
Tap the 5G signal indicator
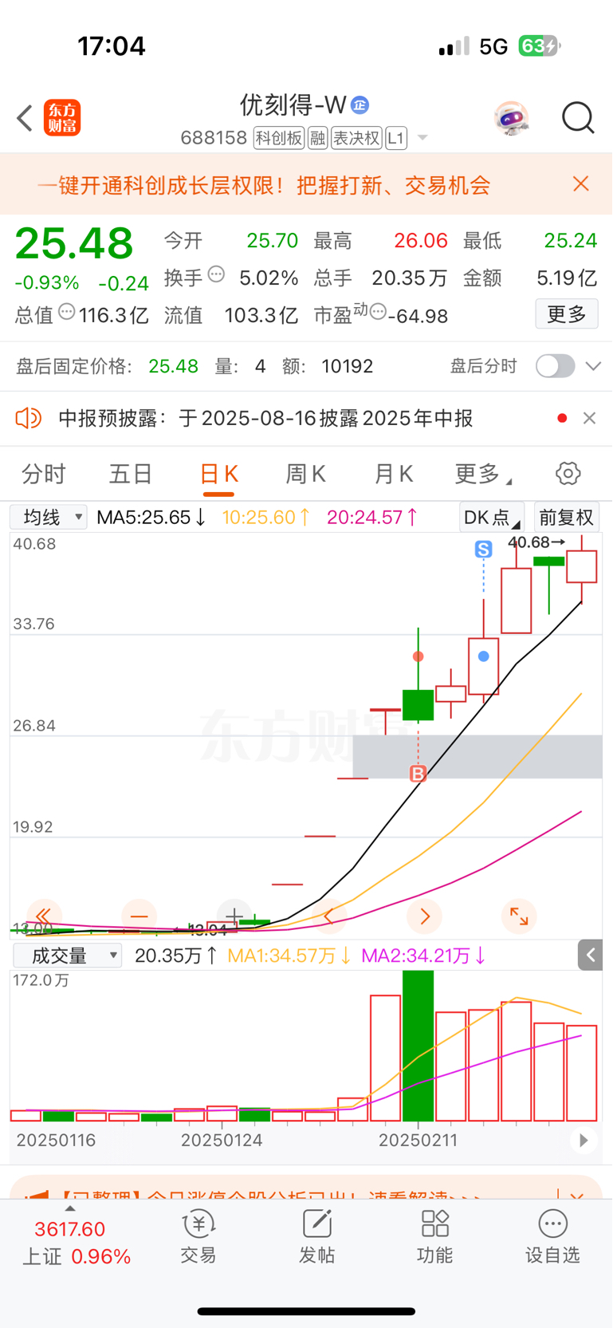point(493,47)
